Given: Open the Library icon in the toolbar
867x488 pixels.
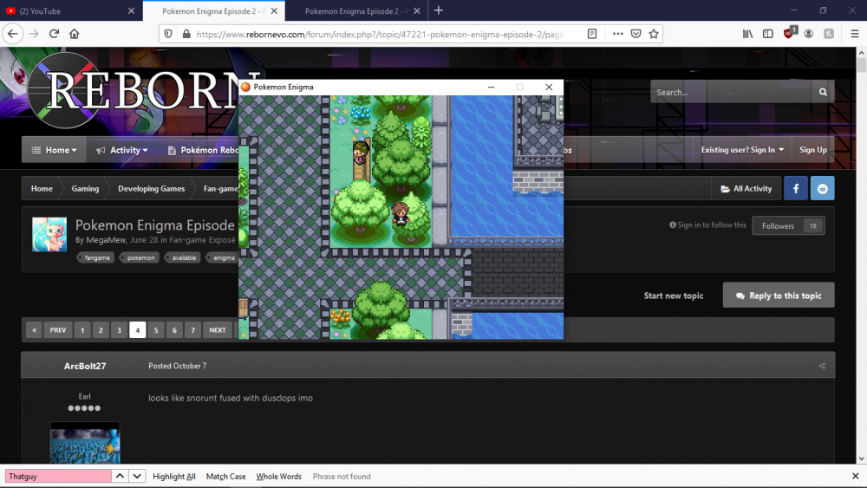Looking at the screenshot, I should pos(747,34).
